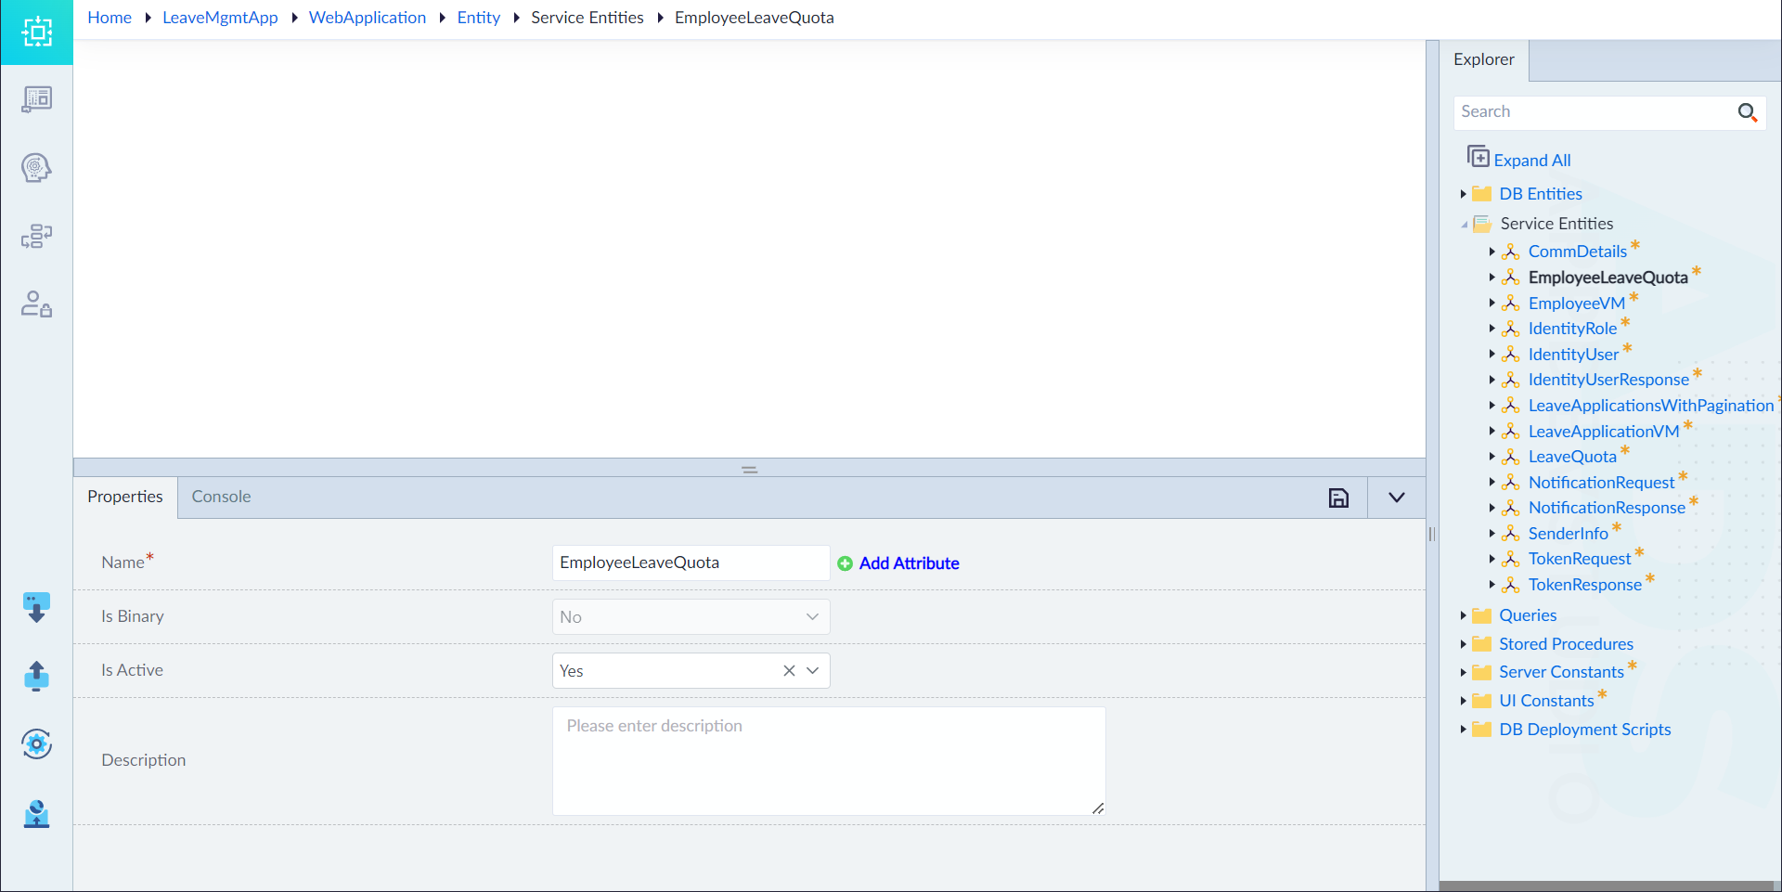Expand the Stored Procedures folder arrow
The image size is (1782, 892).
tap(1463, 644)
